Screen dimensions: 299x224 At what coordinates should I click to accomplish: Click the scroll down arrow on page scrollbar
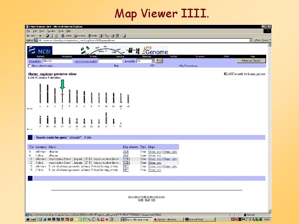tap(270, 211)
